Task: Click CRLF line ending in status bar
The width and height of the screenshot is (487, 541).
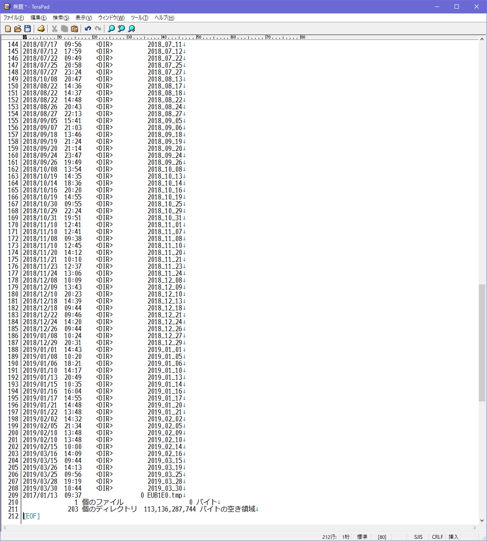Action: coord(438,537)
